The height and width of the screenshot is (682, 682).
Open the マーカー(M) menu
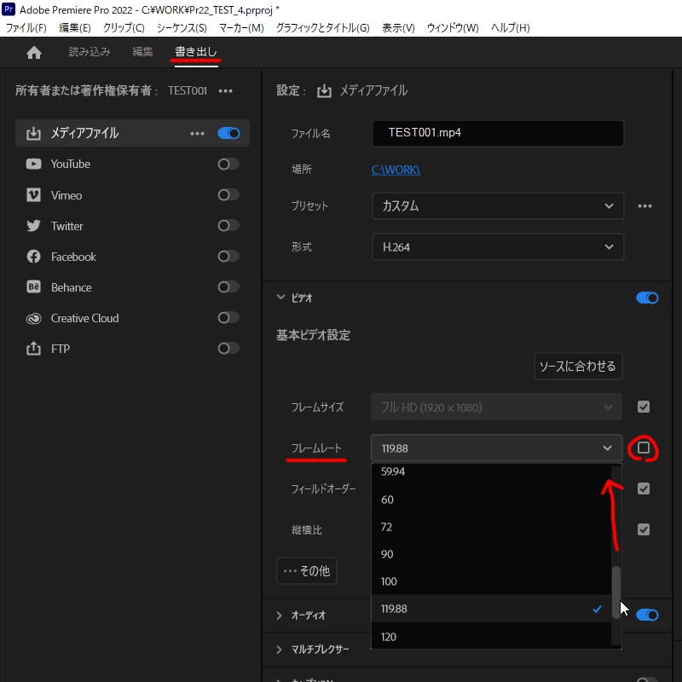pos(241,28)
